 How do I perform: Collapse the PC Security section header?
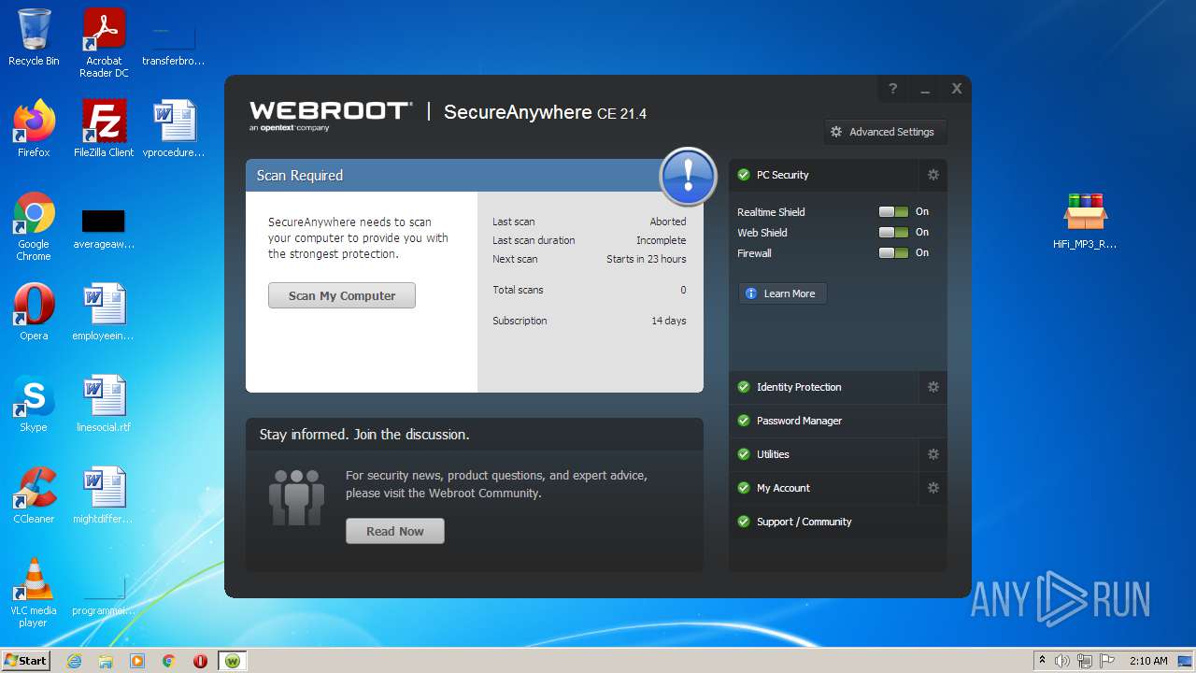(x=824, y=175)
